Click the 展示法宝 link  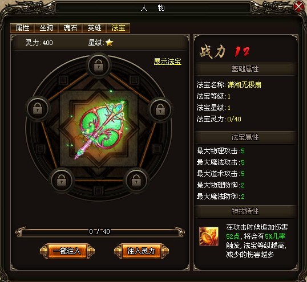(167, 62)
